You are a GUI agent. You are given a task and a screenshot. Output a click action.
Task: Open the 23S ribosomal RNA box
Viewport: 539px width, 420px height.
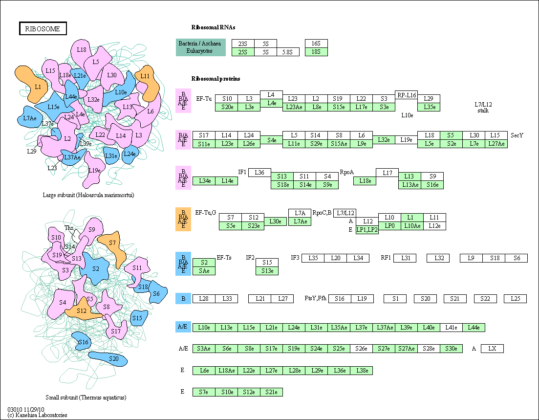(x=243, y=44)
